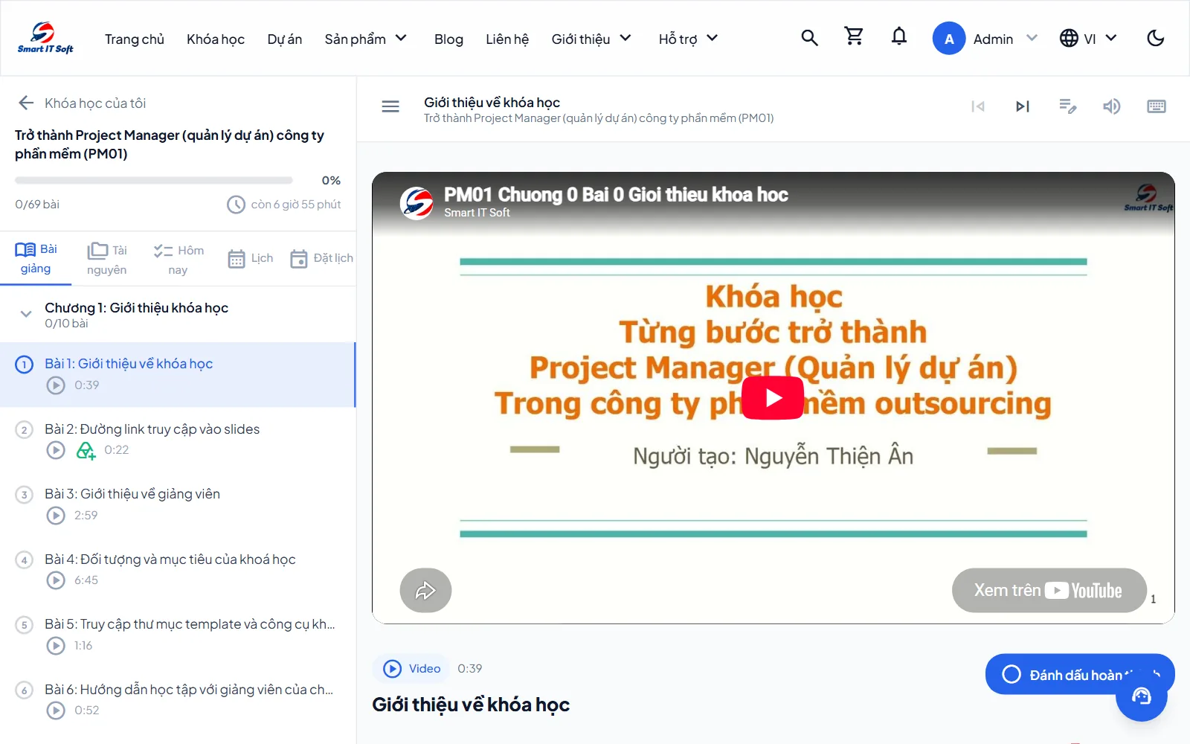Click the Smart IT Soft channel avatar in video
Screen dimensions: 1190x744
pyautogui.click(x=416, y=203)
